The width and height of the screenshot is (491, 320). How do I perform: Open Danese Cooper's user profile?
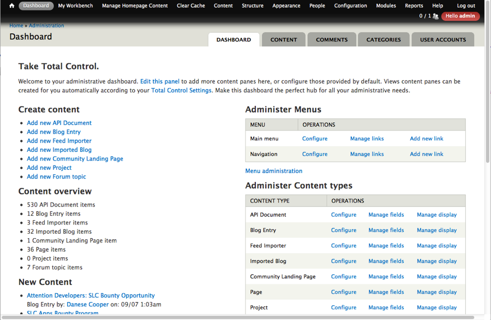tap(87, 304)
